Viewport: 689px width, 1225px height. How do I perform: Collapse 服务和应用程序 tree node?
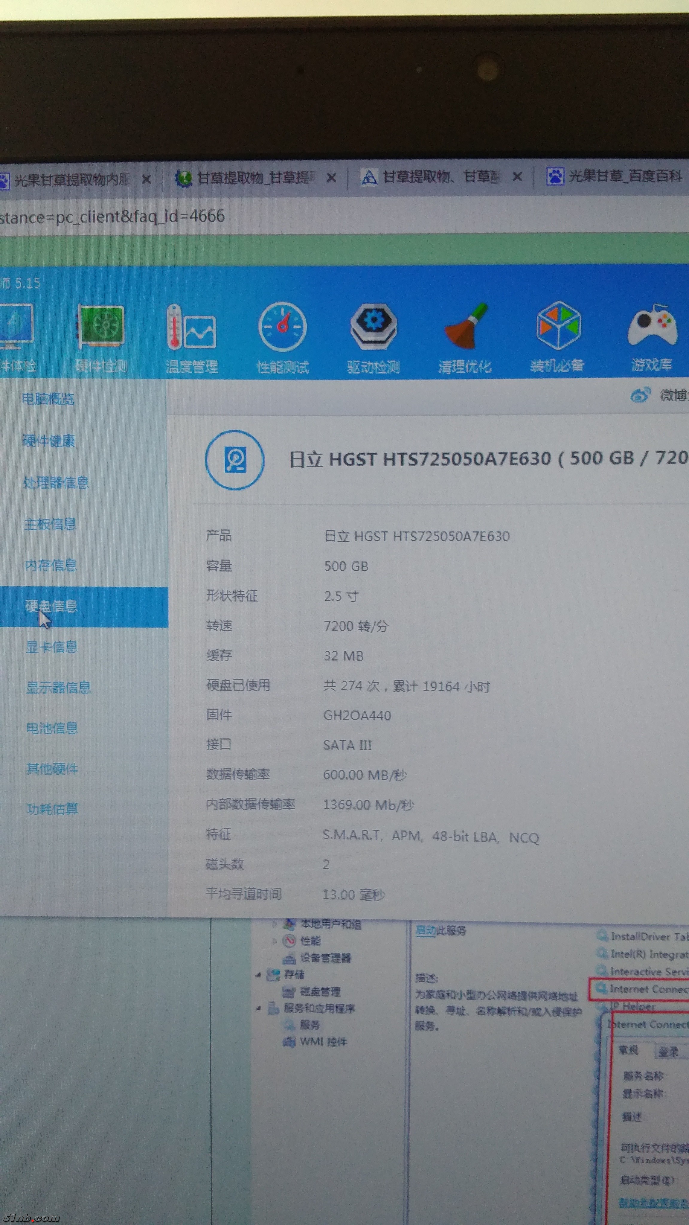[258, 1008]
